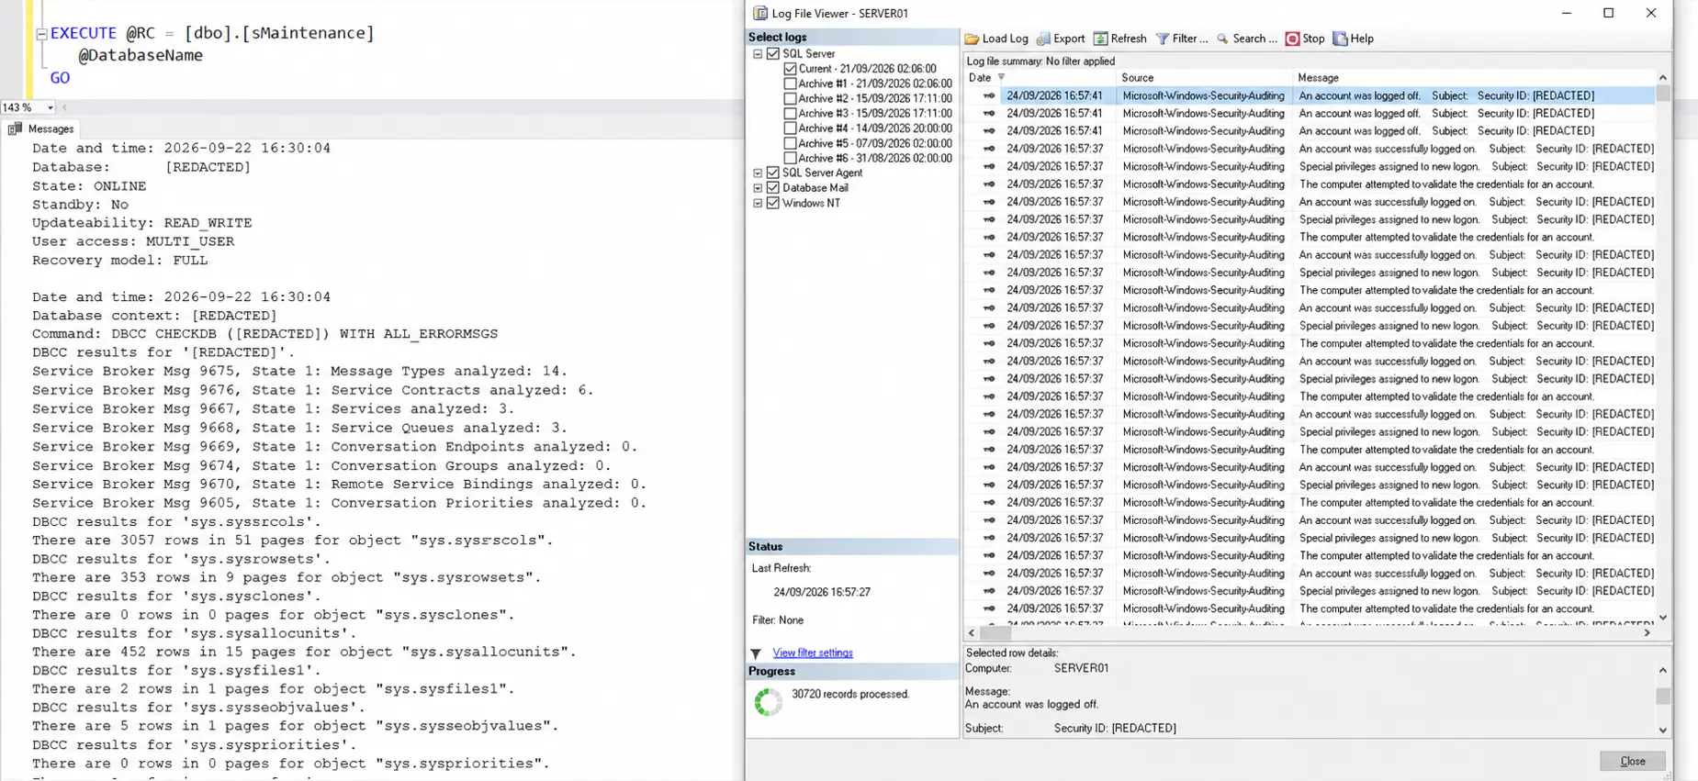Click 'Log file summary: No filter applied' text
1698x781 pixels.
(x=1040, y=61)
